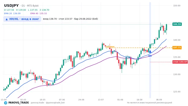Click the panovq.trade · @panovqtrade_bot text
This screenshot has width=188, height=106.
(x=48, y=103)
